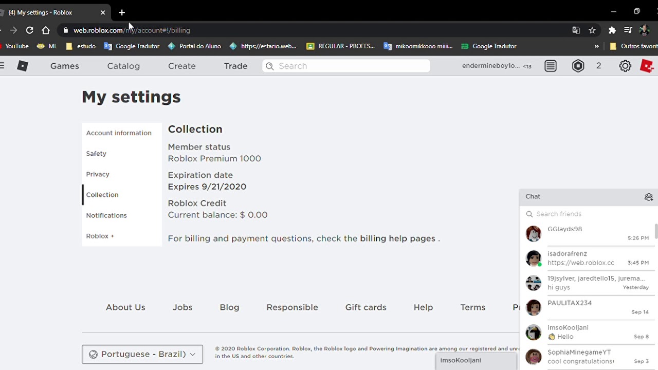658x370 pixels.
Task: Open the ML bookmark
Action: click(x=47, y=46)
